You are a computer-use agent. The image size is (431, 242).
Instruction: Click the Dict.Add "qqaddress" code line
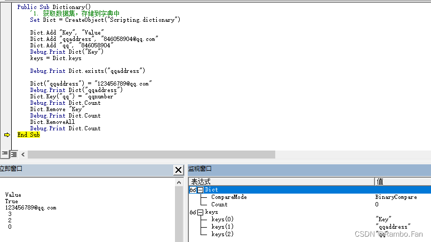click(x=94, y=39)
